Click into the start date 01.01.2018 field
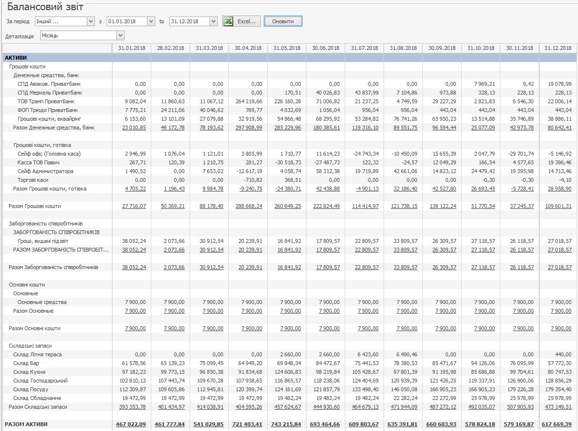The image size is (578, 431). pos(126,21)
